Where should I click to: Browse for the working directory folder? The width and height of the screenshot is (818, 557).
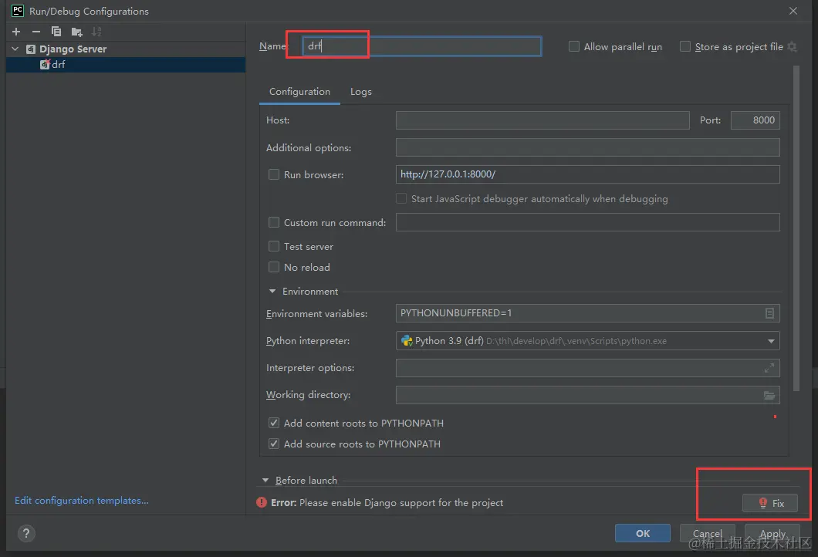click(x=769, y=395)
